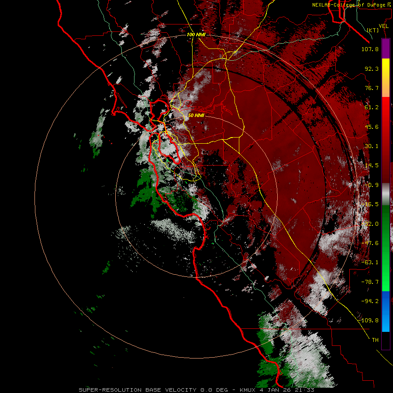Select the -47.6 velocity scale value
The image size is (393, 393).
click(x=370, y=243)
